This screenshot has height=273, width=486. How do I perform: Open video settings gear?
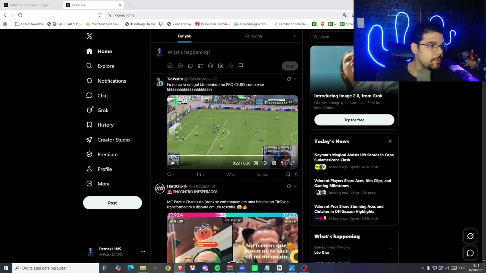274,163
